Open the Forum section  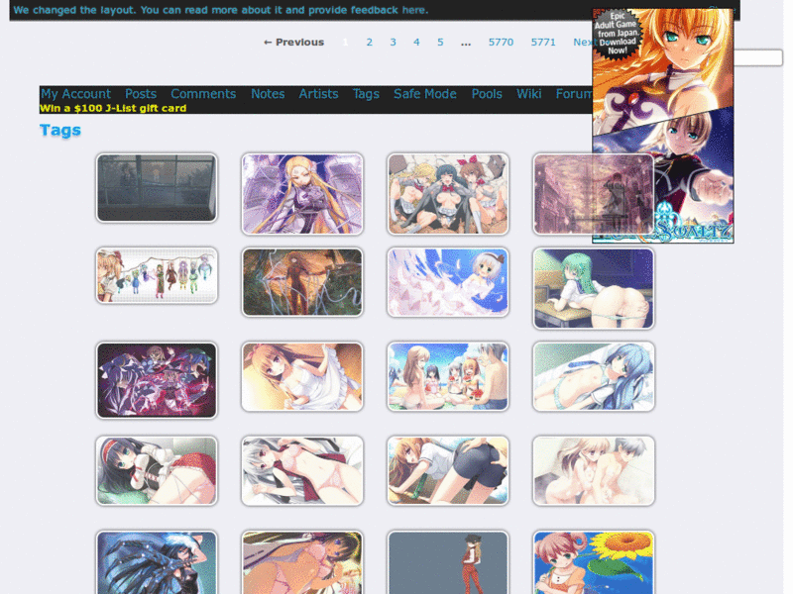[x=574, y=94]
